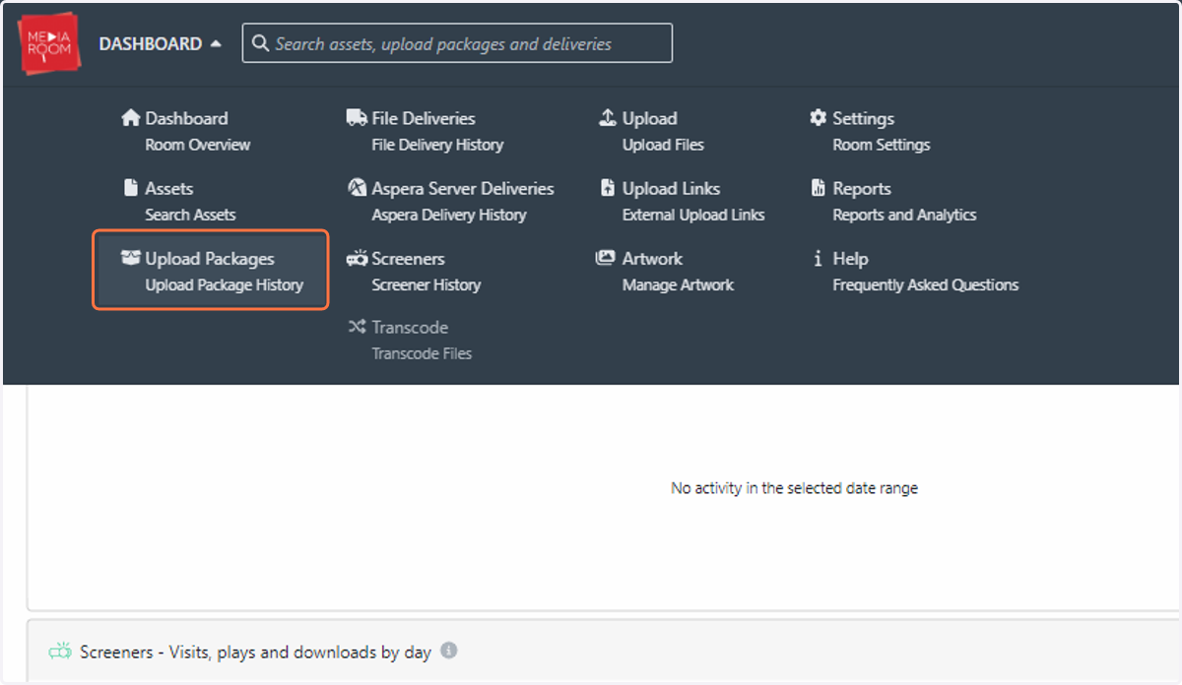This screenshot has width=1182, height=685.
Task: Select Manage Artwork subtitle
Action: 679,285
